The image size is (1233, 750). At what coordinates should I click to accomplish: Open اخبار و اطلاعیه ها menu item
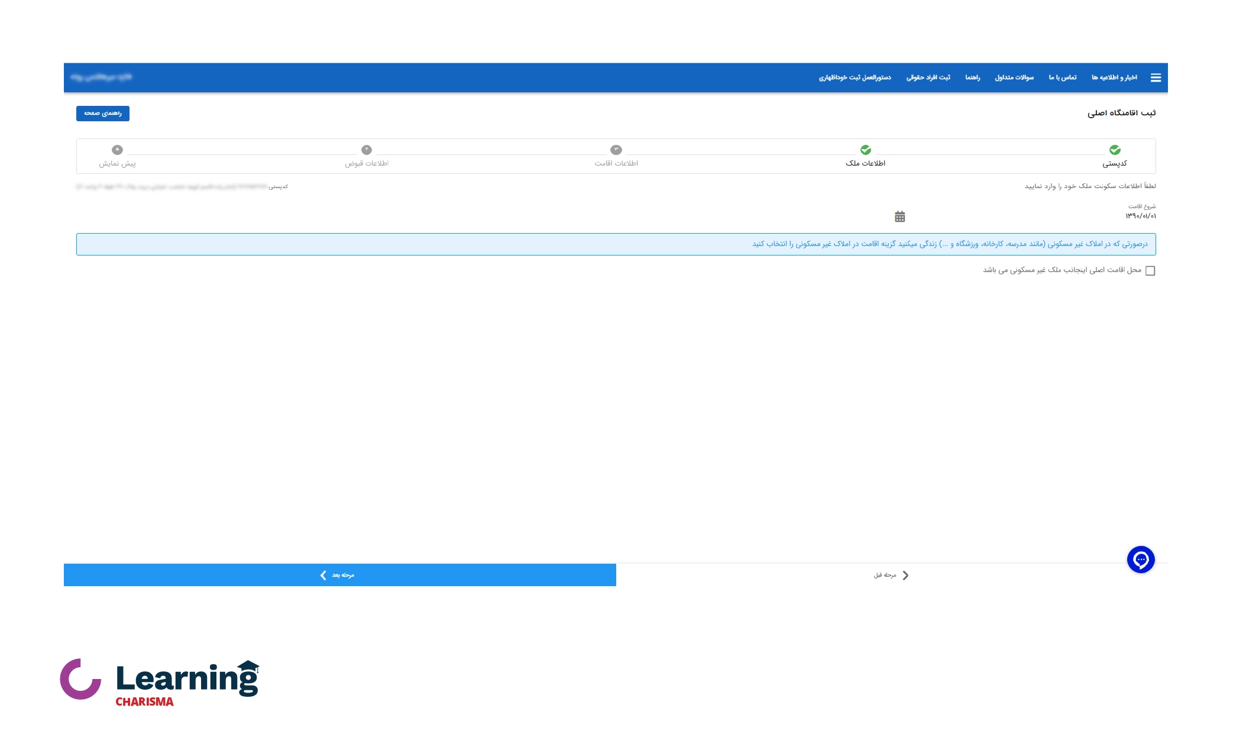click(x=1114, y=77)
